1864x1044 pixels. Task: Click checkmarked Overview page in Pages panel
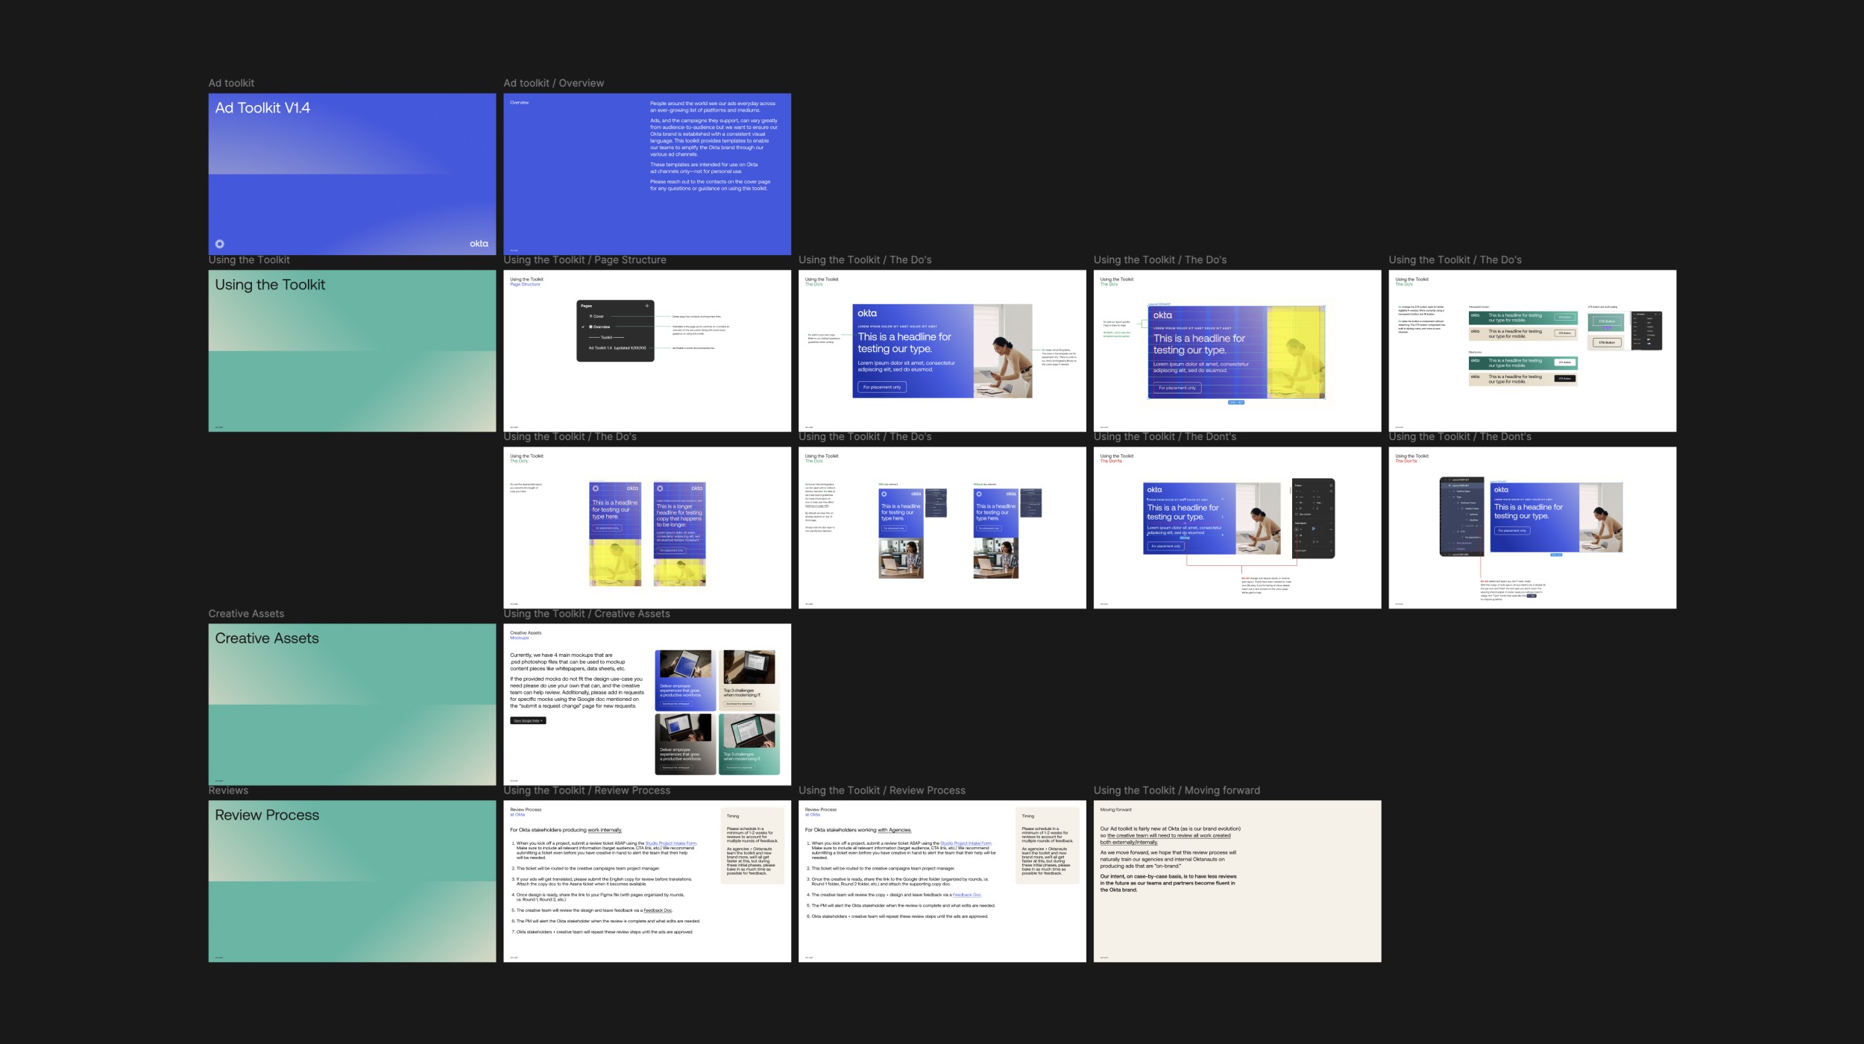coord(601,327)
